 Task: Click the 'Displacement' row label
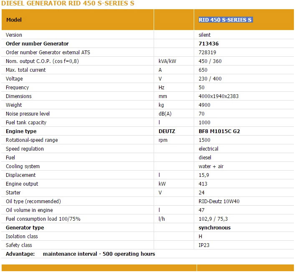pyautogui.click(x=20, y=175)
